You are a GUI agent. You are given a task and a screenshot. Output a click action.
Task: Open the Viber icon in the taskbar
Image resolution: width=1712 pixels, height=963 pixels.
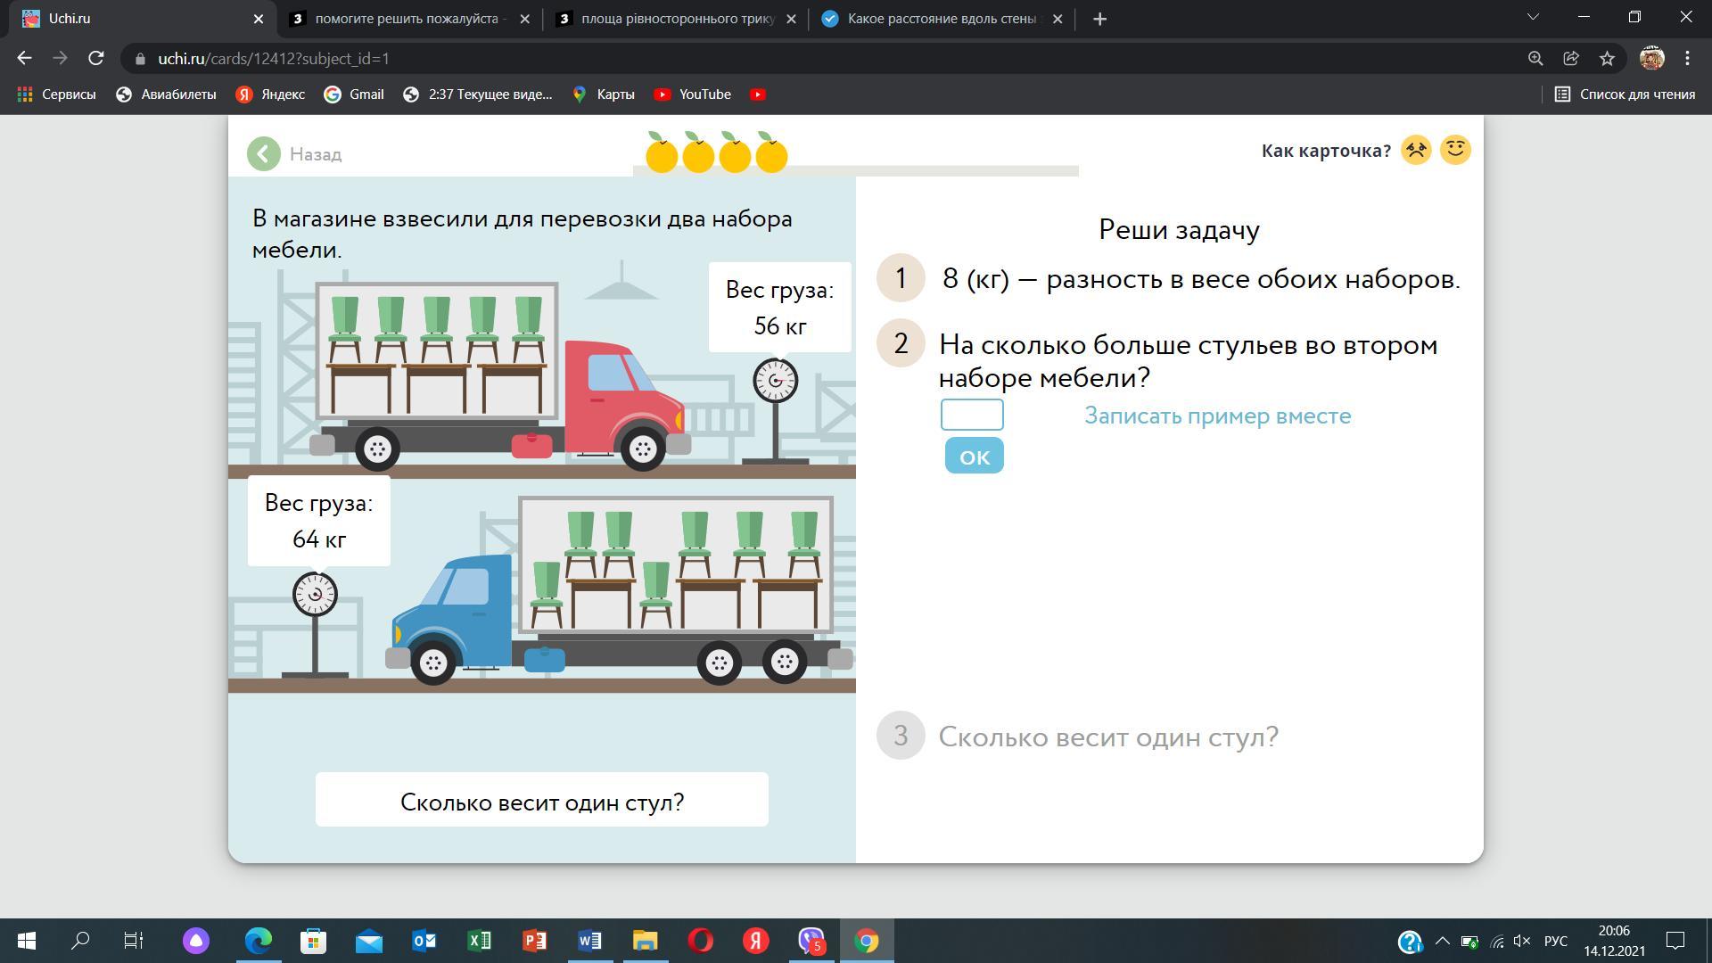click(811, 941)
